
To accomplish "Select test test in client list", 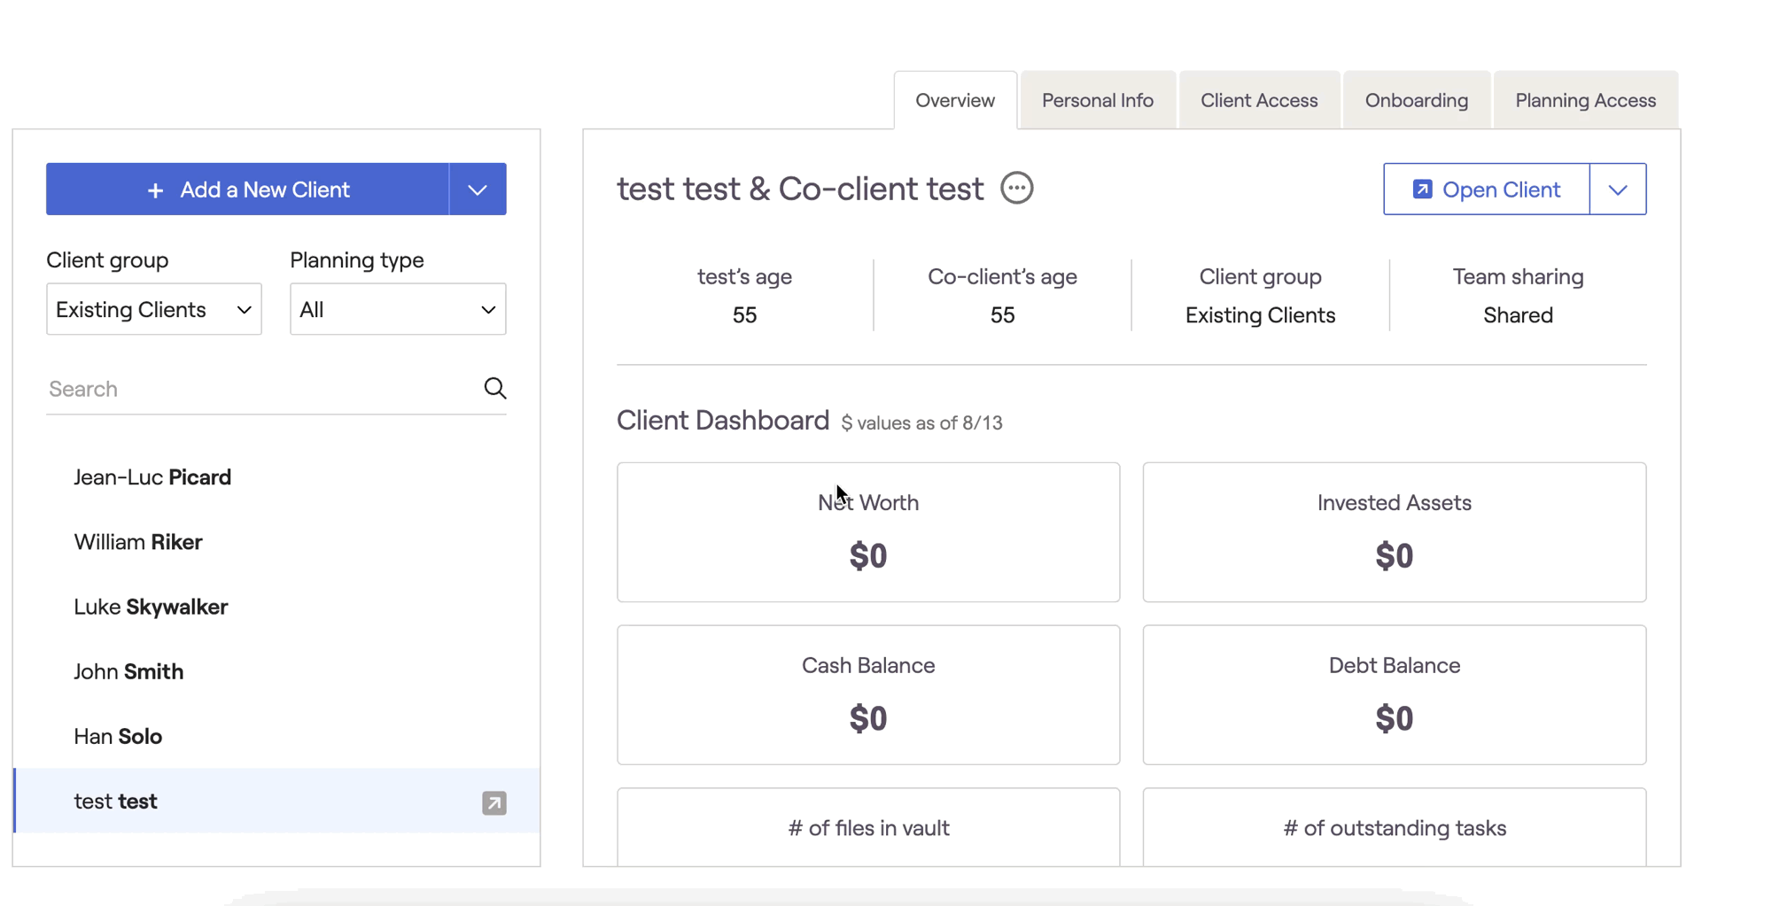I will (276, 801).
